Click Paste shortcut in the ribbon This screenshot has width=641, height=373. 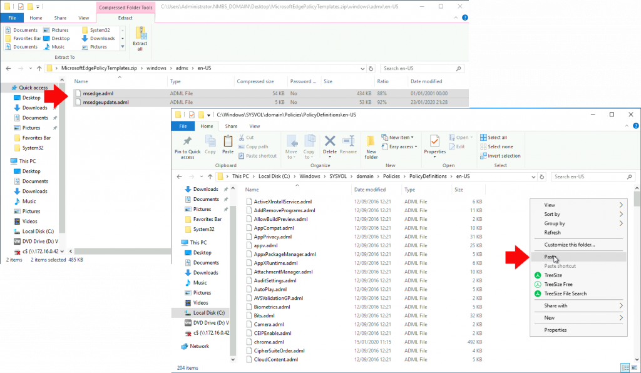[x=257, y=156]
